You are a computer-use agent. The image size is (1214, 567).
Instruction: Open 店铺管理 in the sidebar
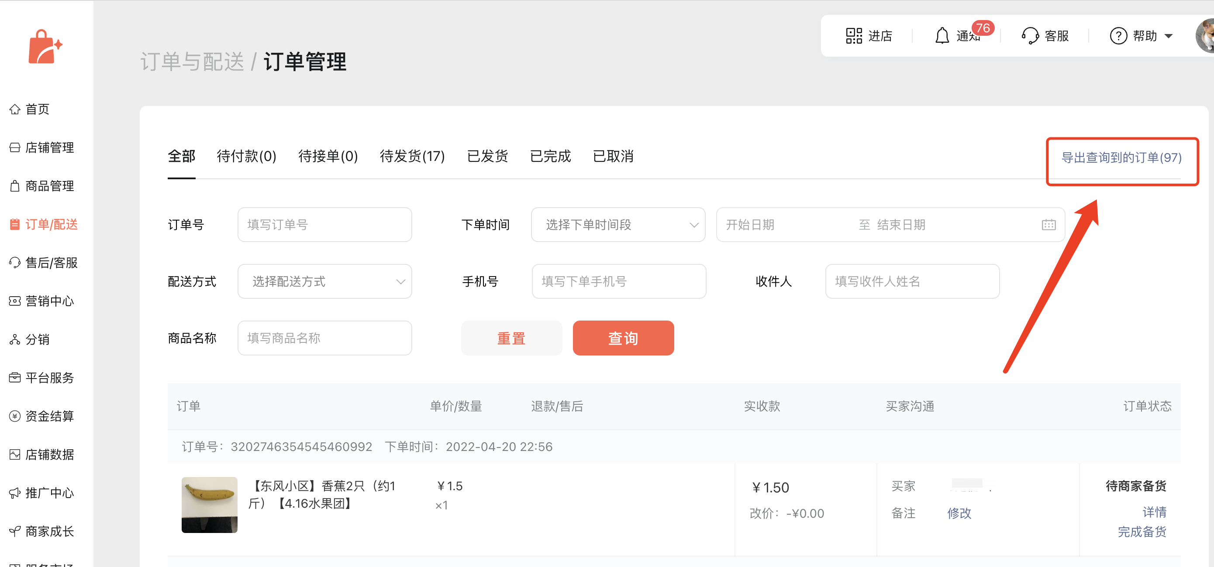(49, 148)
